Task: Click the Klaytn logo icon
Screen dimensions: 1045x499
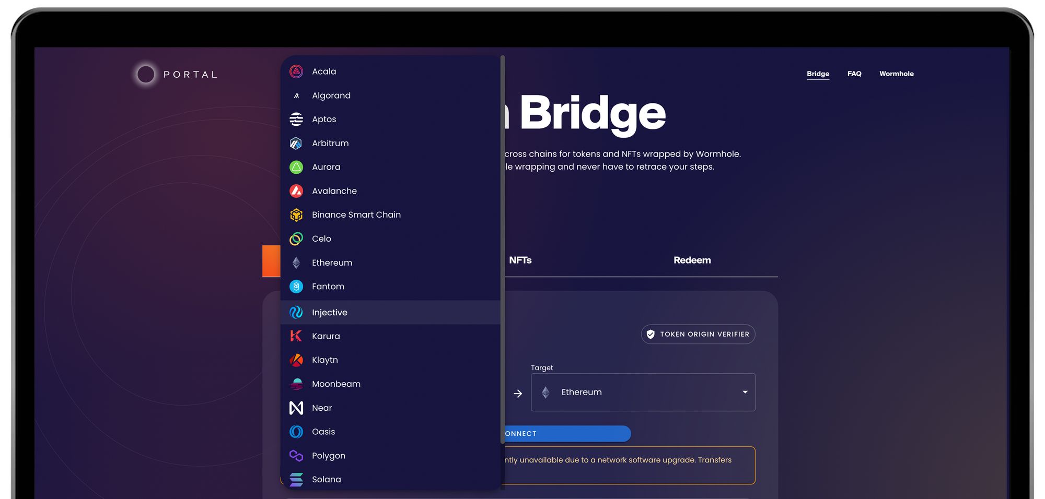Action: tap(296, 360)
